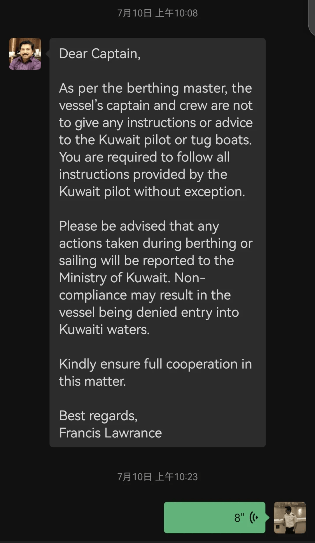Click the 10:23 timestamp above voice message
Image resolution: width=315 pixels, height=543 pixels.
157,477
